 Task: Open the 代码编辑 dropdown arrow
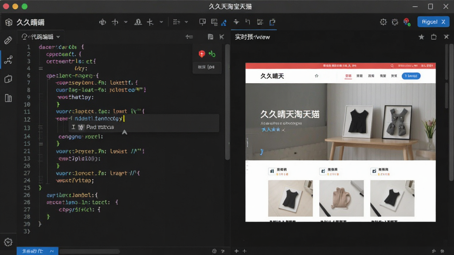58,37
